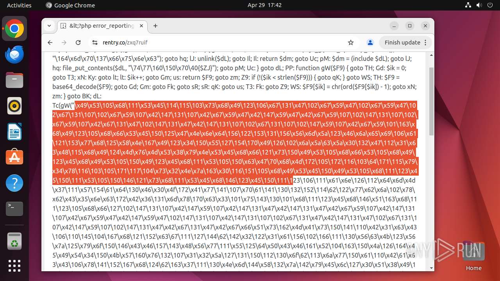Click the 'base64_decode($F9)' text

click(x=80, y=87)
